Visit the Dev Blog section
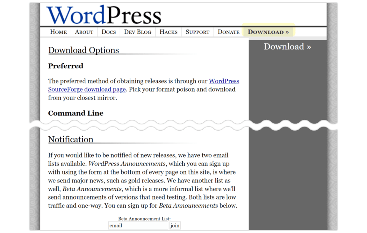The height and width of the screenshot is (233, 367). [137, 32]
